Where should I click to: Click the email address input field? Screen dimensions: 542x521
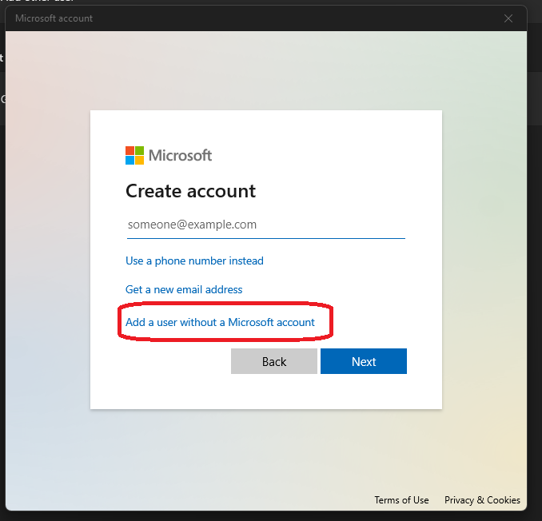266,225
